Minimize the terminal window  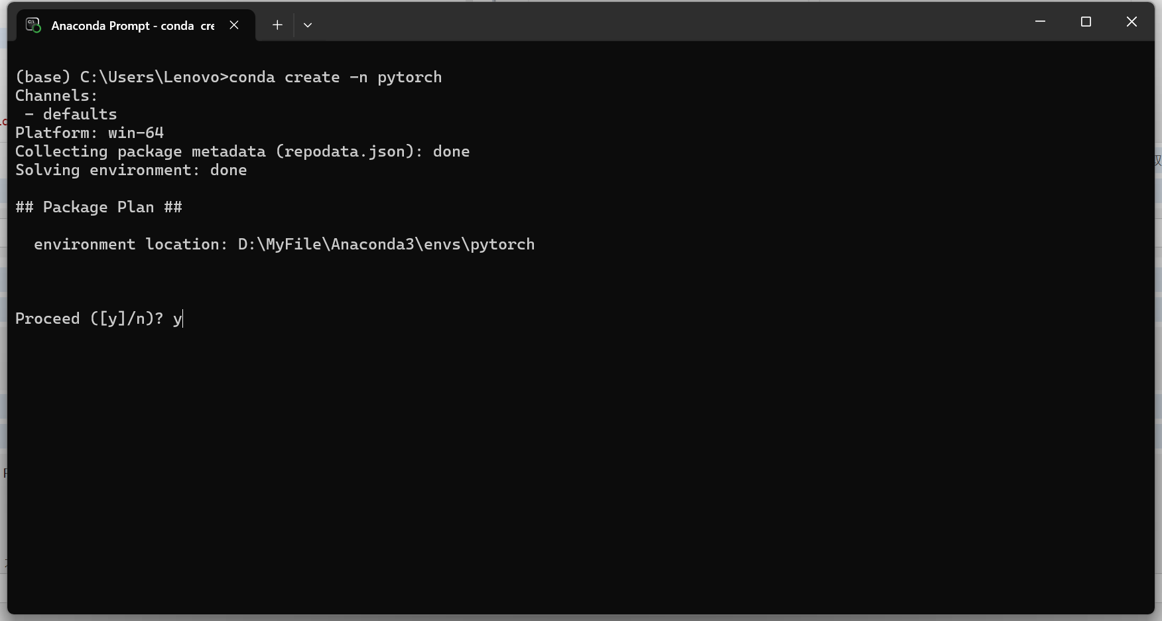tap(1040, 22)
